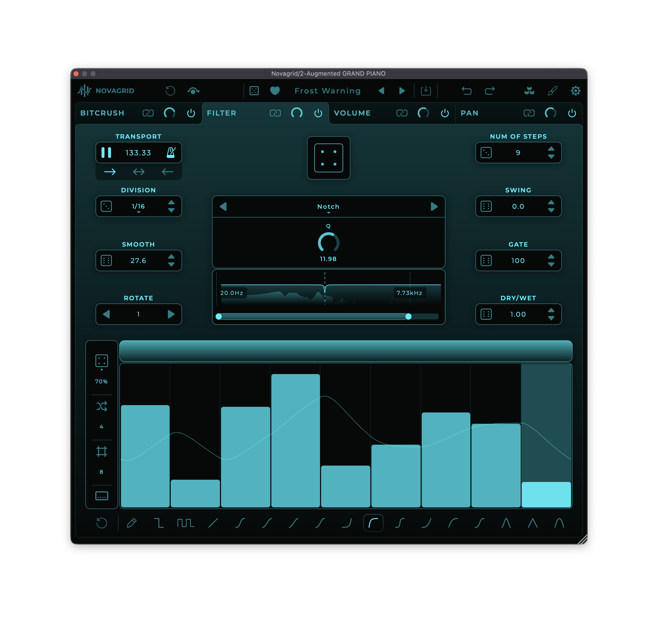Screen dimensions: 658x617
Task: Toggle the metronome icon in Transport
Action: tap(171, 153)
